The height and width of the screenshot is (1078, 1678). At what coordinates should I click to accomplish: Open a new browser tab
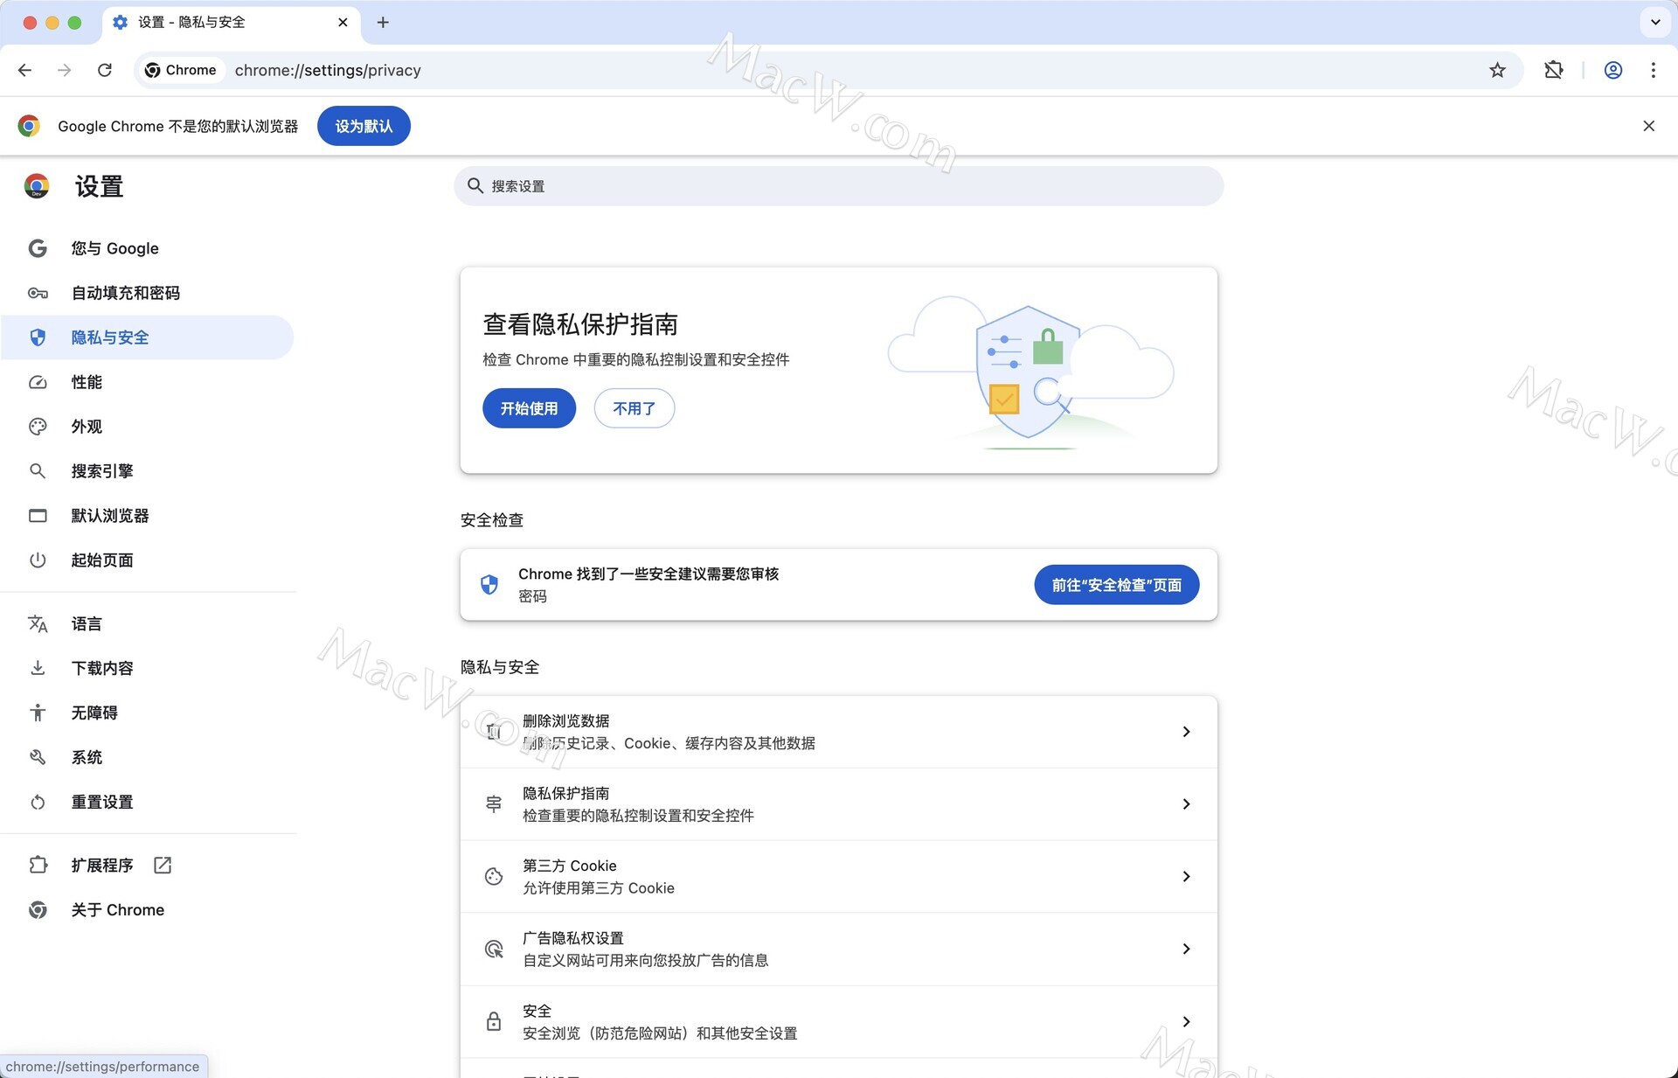(x=383, y=23)
